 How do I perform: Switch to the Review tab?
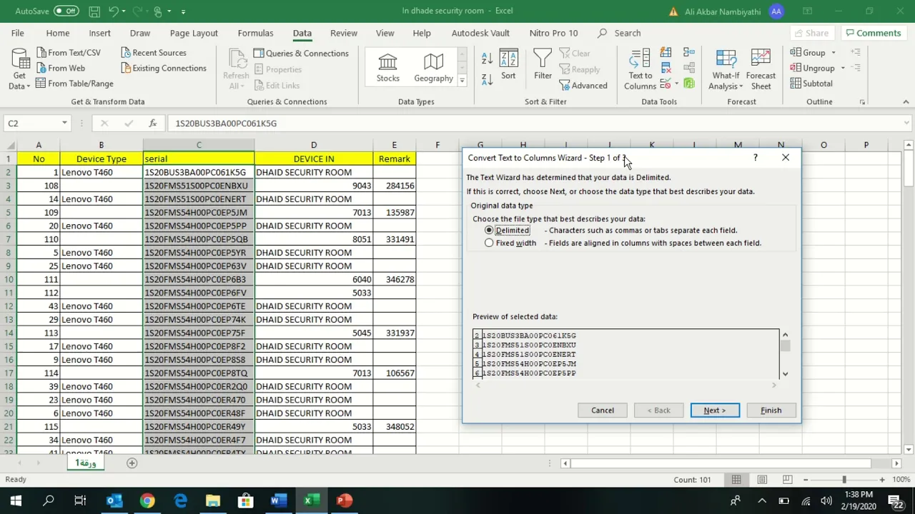pos(344,33)
